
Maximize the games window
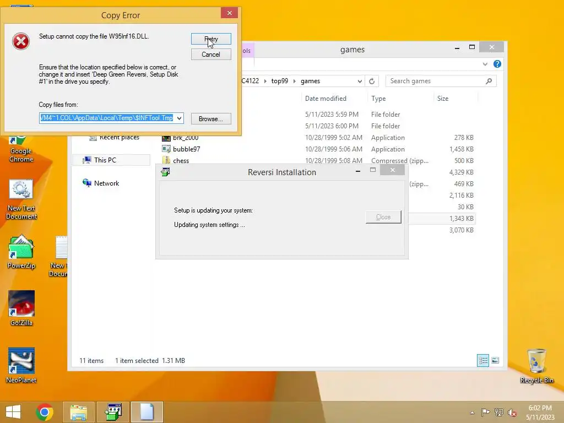(472, 47)
